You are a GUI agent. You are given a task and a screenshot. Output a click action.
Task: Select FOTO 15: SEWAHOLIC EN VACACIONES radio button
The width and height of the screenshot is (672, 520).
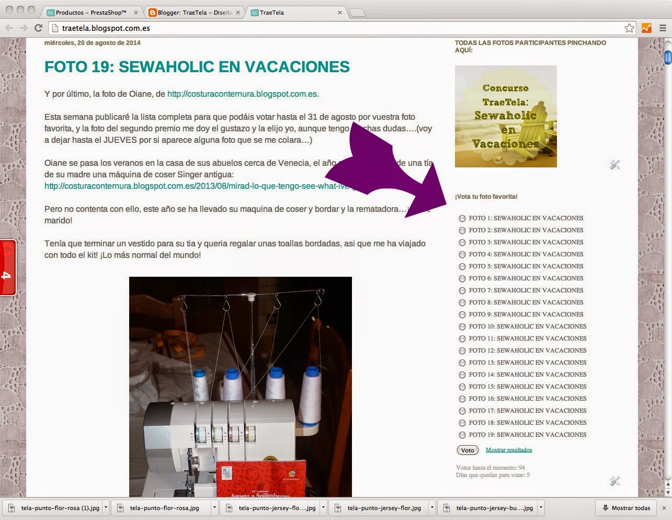coord(462,387)
